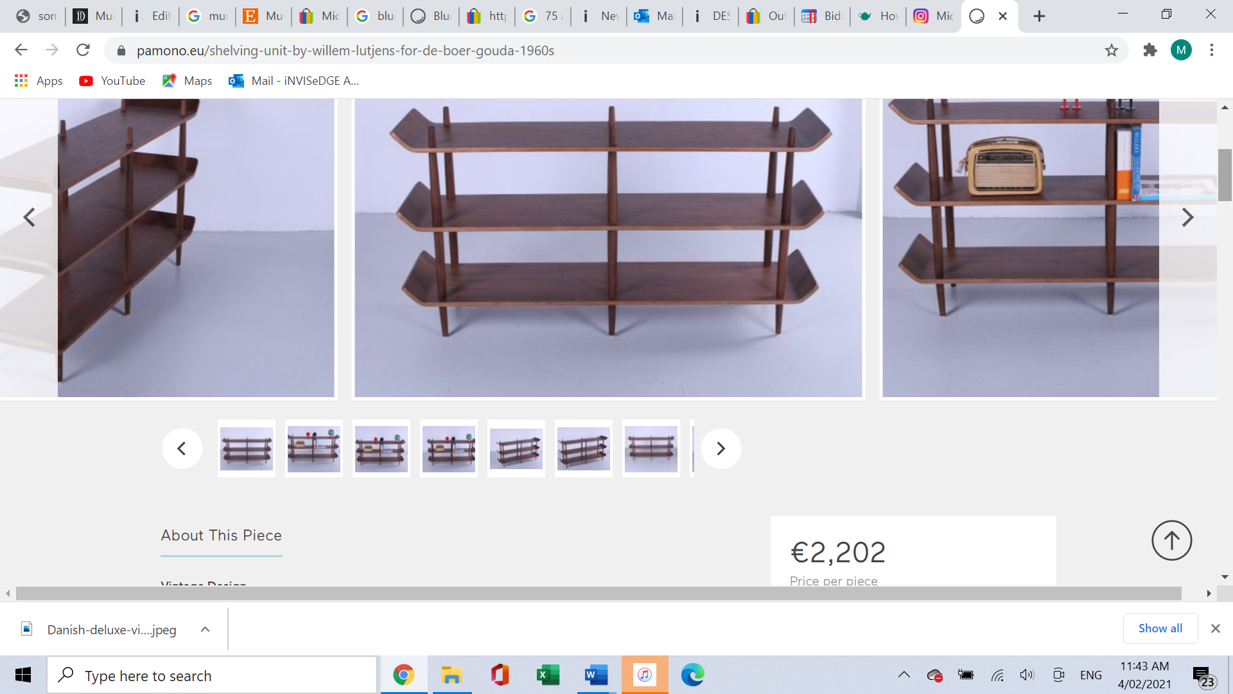1233x694 pixels.
Task: Click the address bar URL
Action: [x=345, y=51]
